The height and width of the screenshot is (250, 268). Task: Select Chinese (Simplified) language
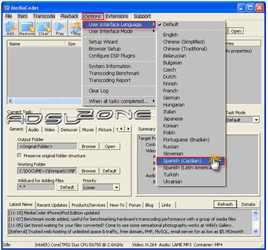pyautogui.click(x=190, y=42)
